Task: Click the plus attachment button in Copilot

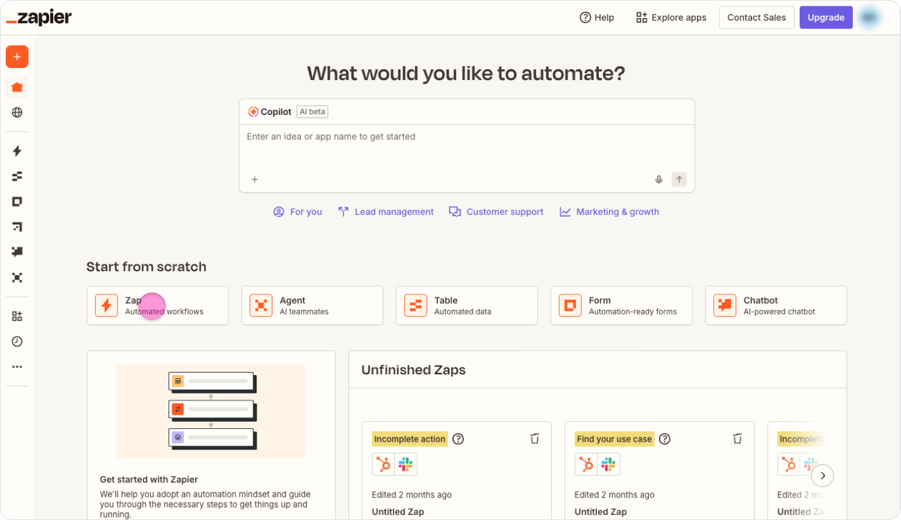Action: [255, 179]
